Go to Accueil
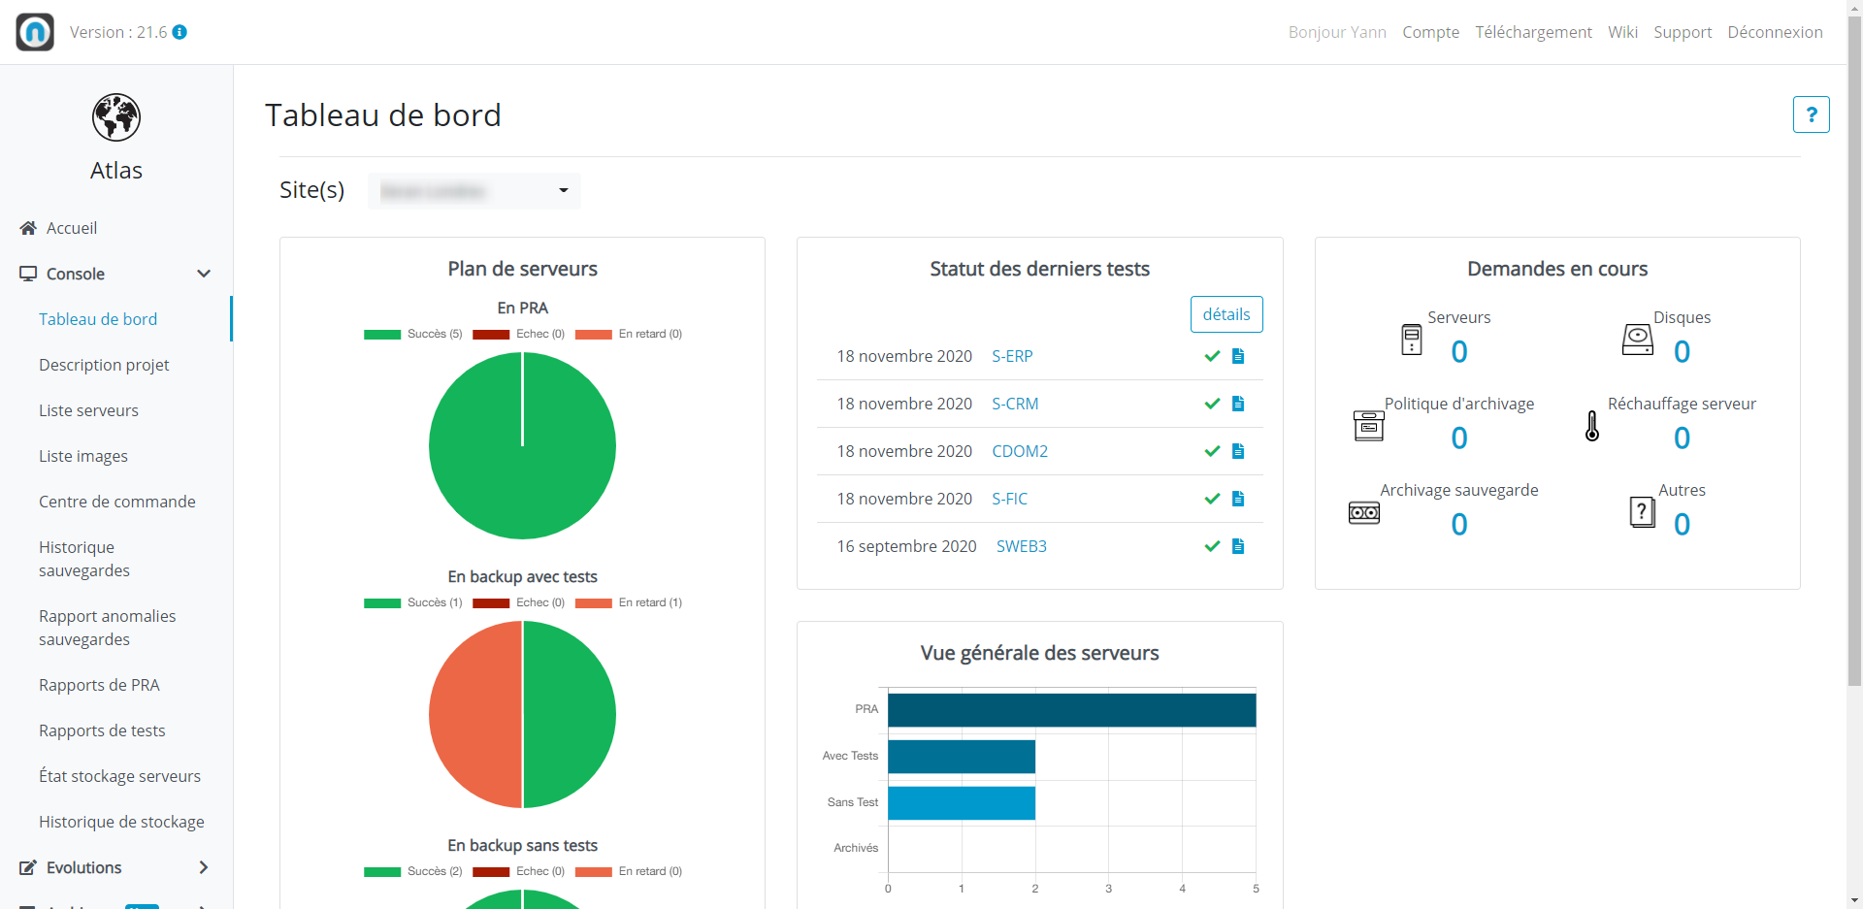This screenshot has width=1863, height=909. coord(72,228)
